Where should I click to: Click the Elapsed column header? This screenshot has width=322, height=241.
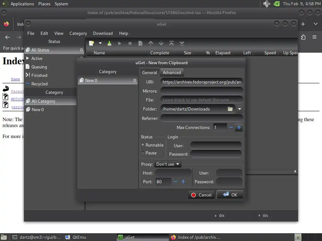coord(223,53)
